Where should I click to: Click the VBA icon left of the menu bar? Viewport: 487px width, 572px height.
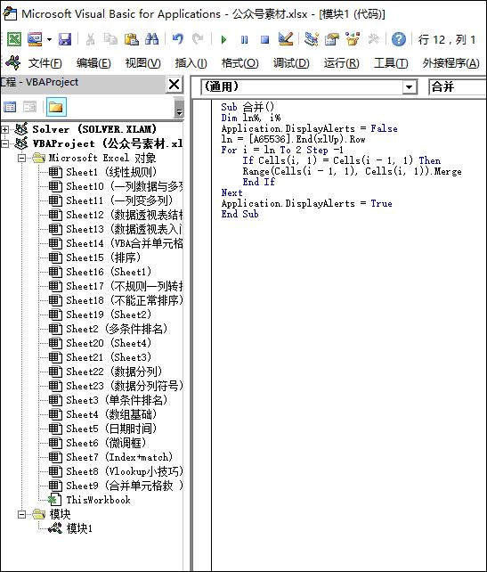click(13, 62)
